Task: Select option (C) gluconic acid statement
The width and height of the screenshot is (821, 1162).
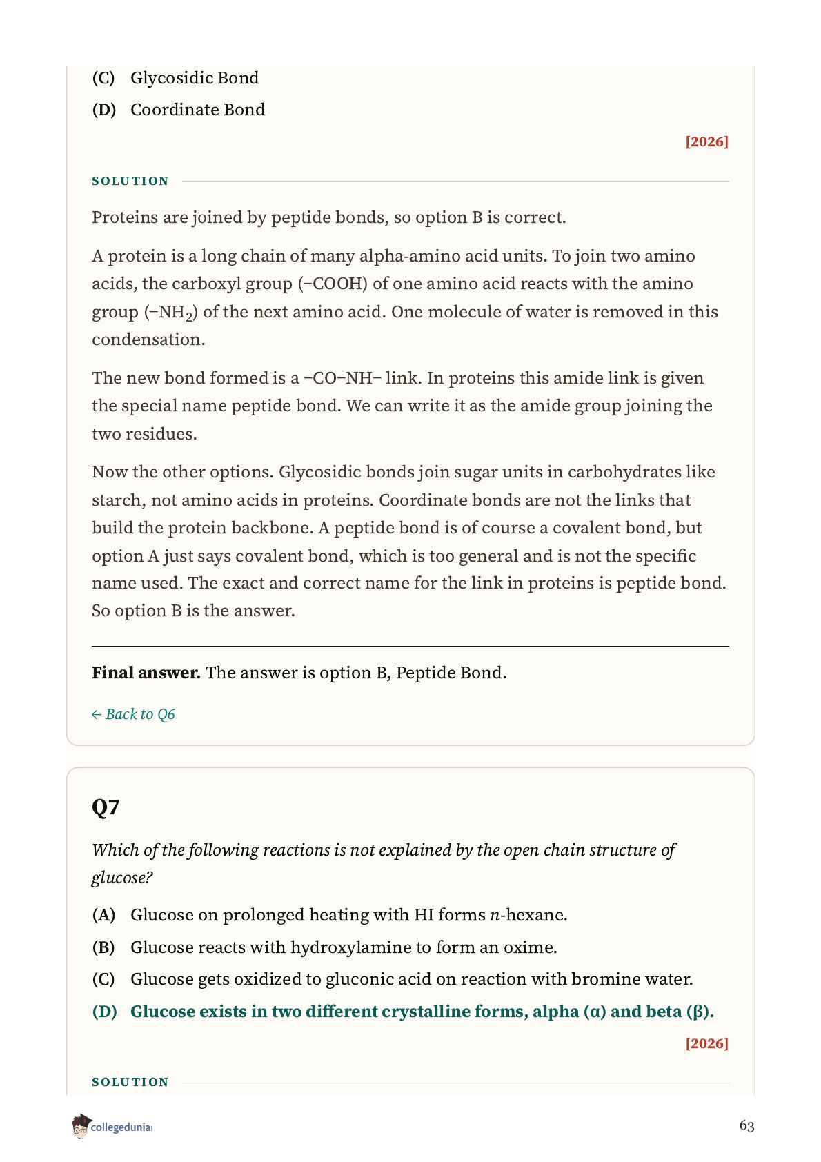Action: [393, 979]
